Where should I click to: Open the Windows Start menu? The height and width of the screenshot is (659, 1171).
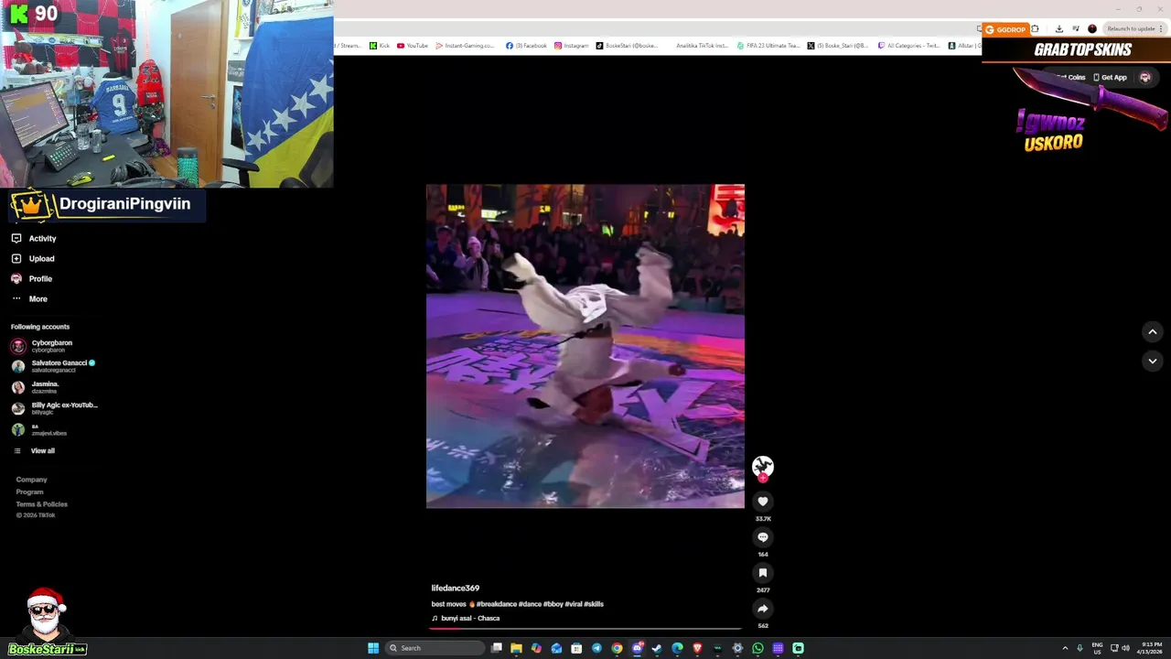pos(373,648)
